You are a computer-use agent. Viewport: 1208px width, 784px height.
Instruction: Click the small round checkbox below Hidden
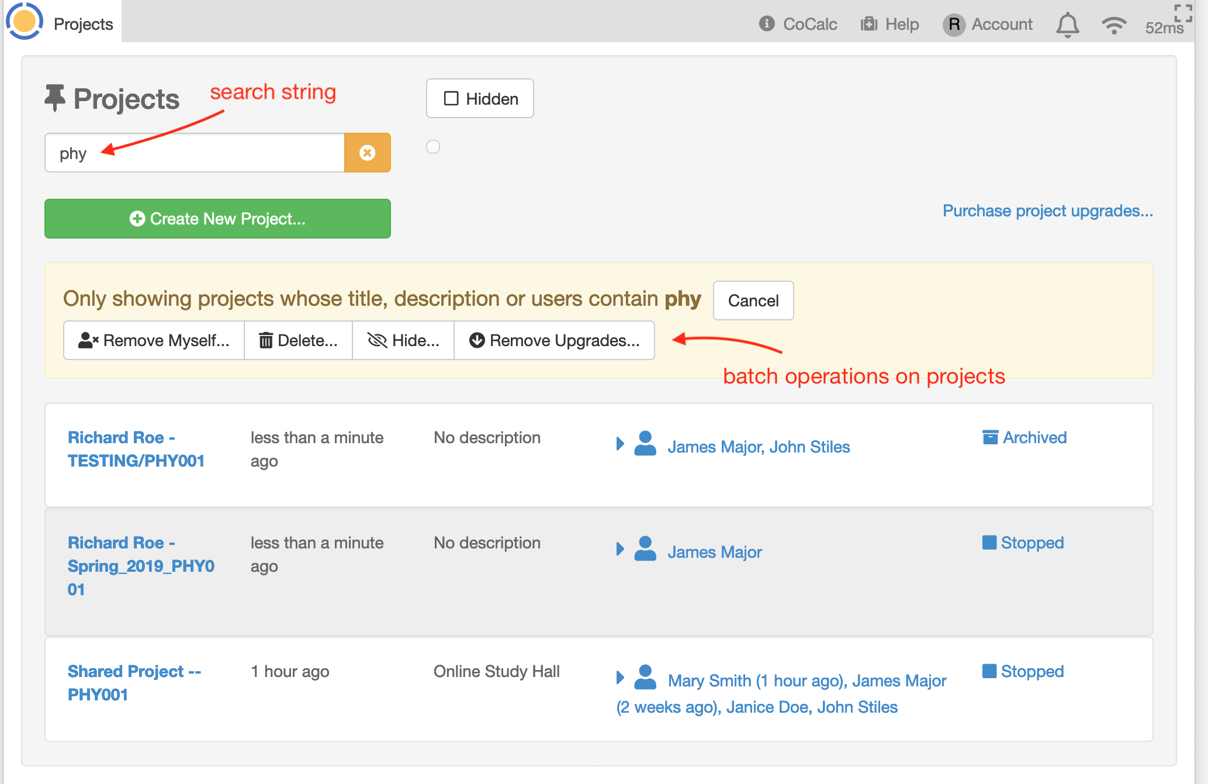pos(433,147)
